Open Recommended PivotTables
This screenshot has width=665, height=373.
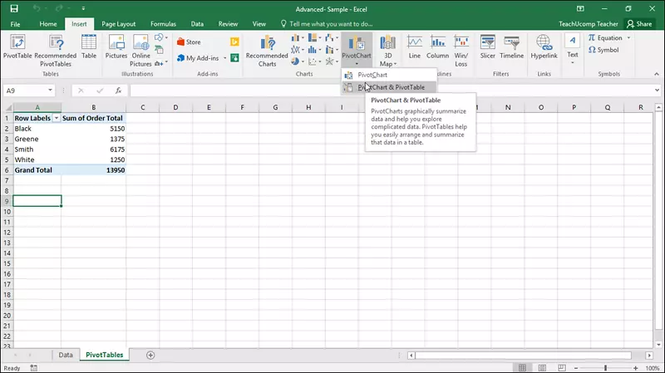[x=56, y=51]
